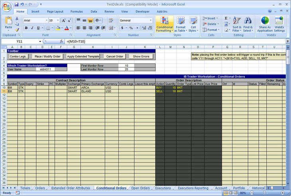Open WebEx Settings
Viewport: 291px width, 196px height.
pyautogui.click(x=279, y=24)
